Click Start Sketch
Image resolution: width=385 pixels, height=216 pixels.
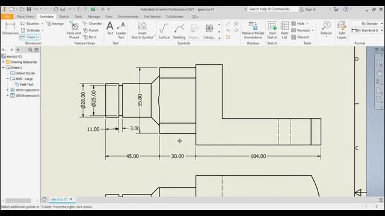pos(272,30)
